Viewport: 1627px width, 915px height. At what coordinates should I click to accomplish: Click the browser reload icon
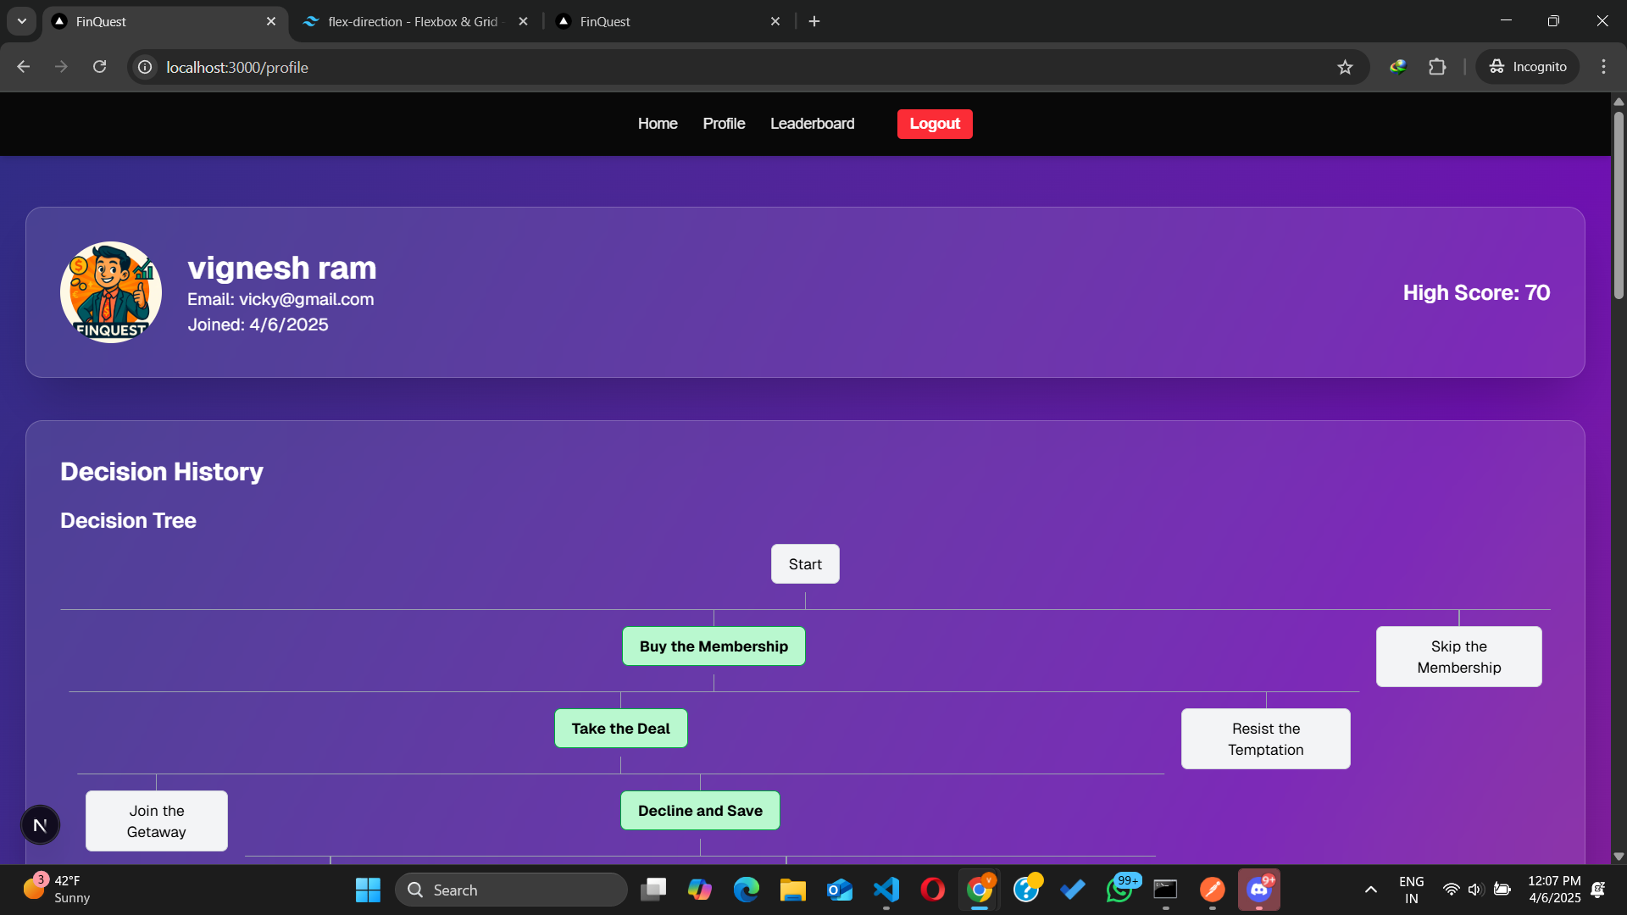point(99,67)
